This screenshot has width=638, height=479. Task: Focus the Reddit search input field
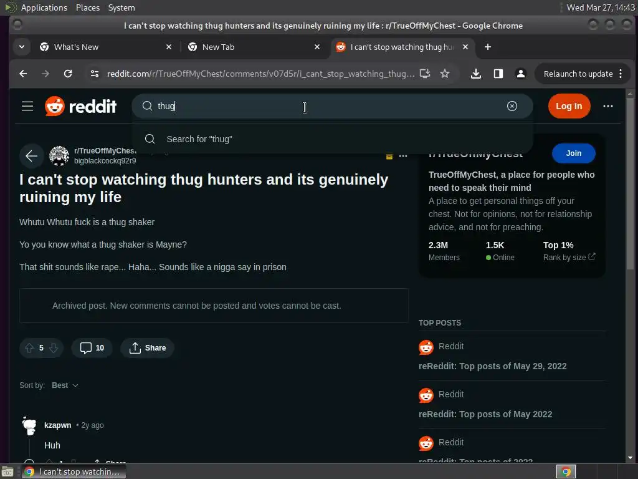click(331, 106)
